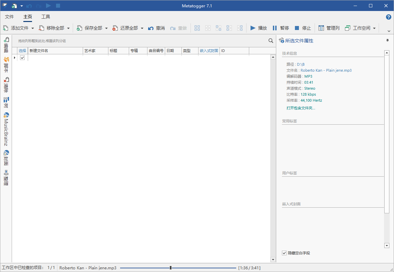Open the MusicBrainz sidebar panel
The image size is (394, 272).
point(6,130)
